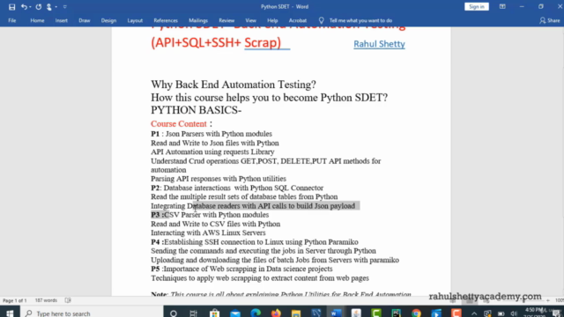Click the battery tray icon
Image resolution: width=564 pixels, height=317 pixels.
[501, 313]
